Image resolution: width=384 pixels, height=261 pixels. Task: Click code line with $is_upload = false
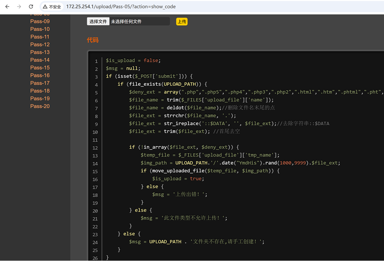pyautogui.click(x=133, y=60)
